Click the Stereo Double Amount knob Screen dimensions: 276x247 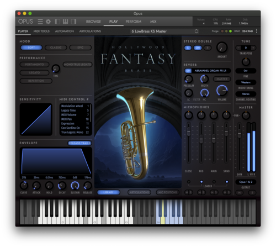coord(222,48)
